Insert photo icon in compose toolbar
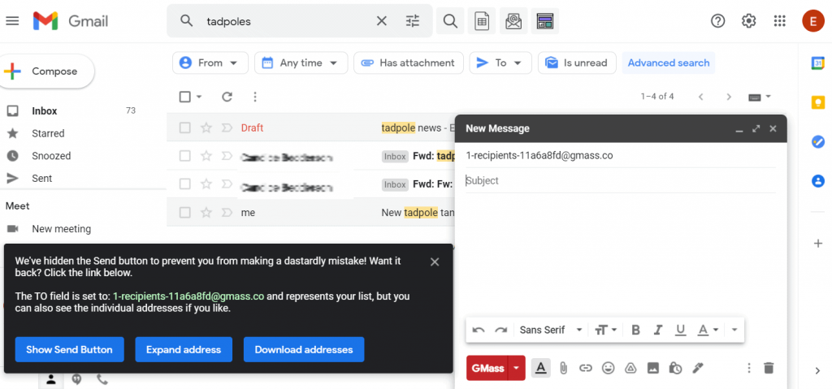Screen dimensions: 832x389 pos(653,368)
